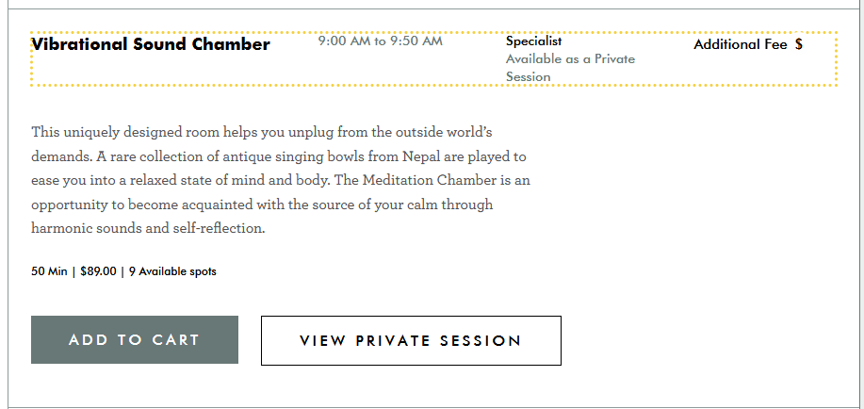864x409 pixels.
Task: Click the word 'Chamber' in the title
Action: [231, 44]
